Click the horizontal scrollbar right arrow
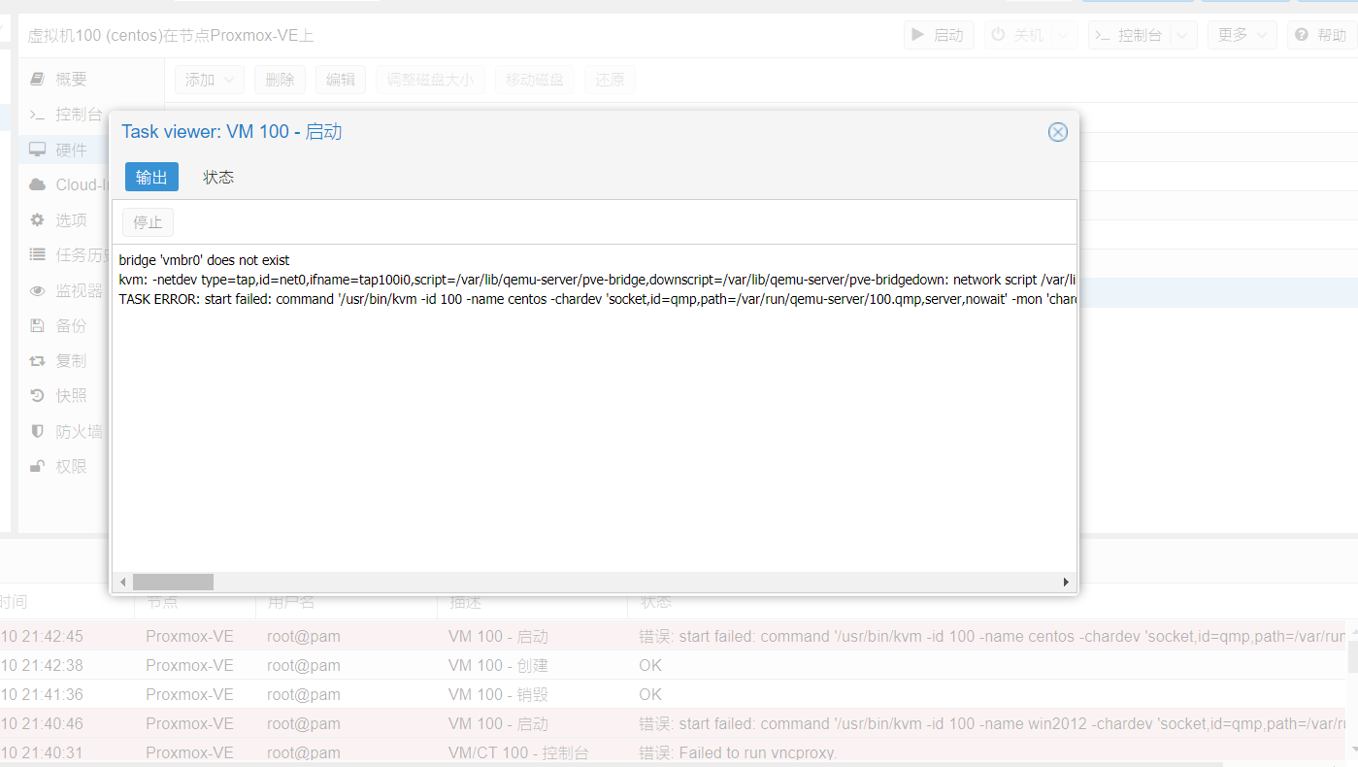This screenshot has width=1358, height=767. 1065,582
